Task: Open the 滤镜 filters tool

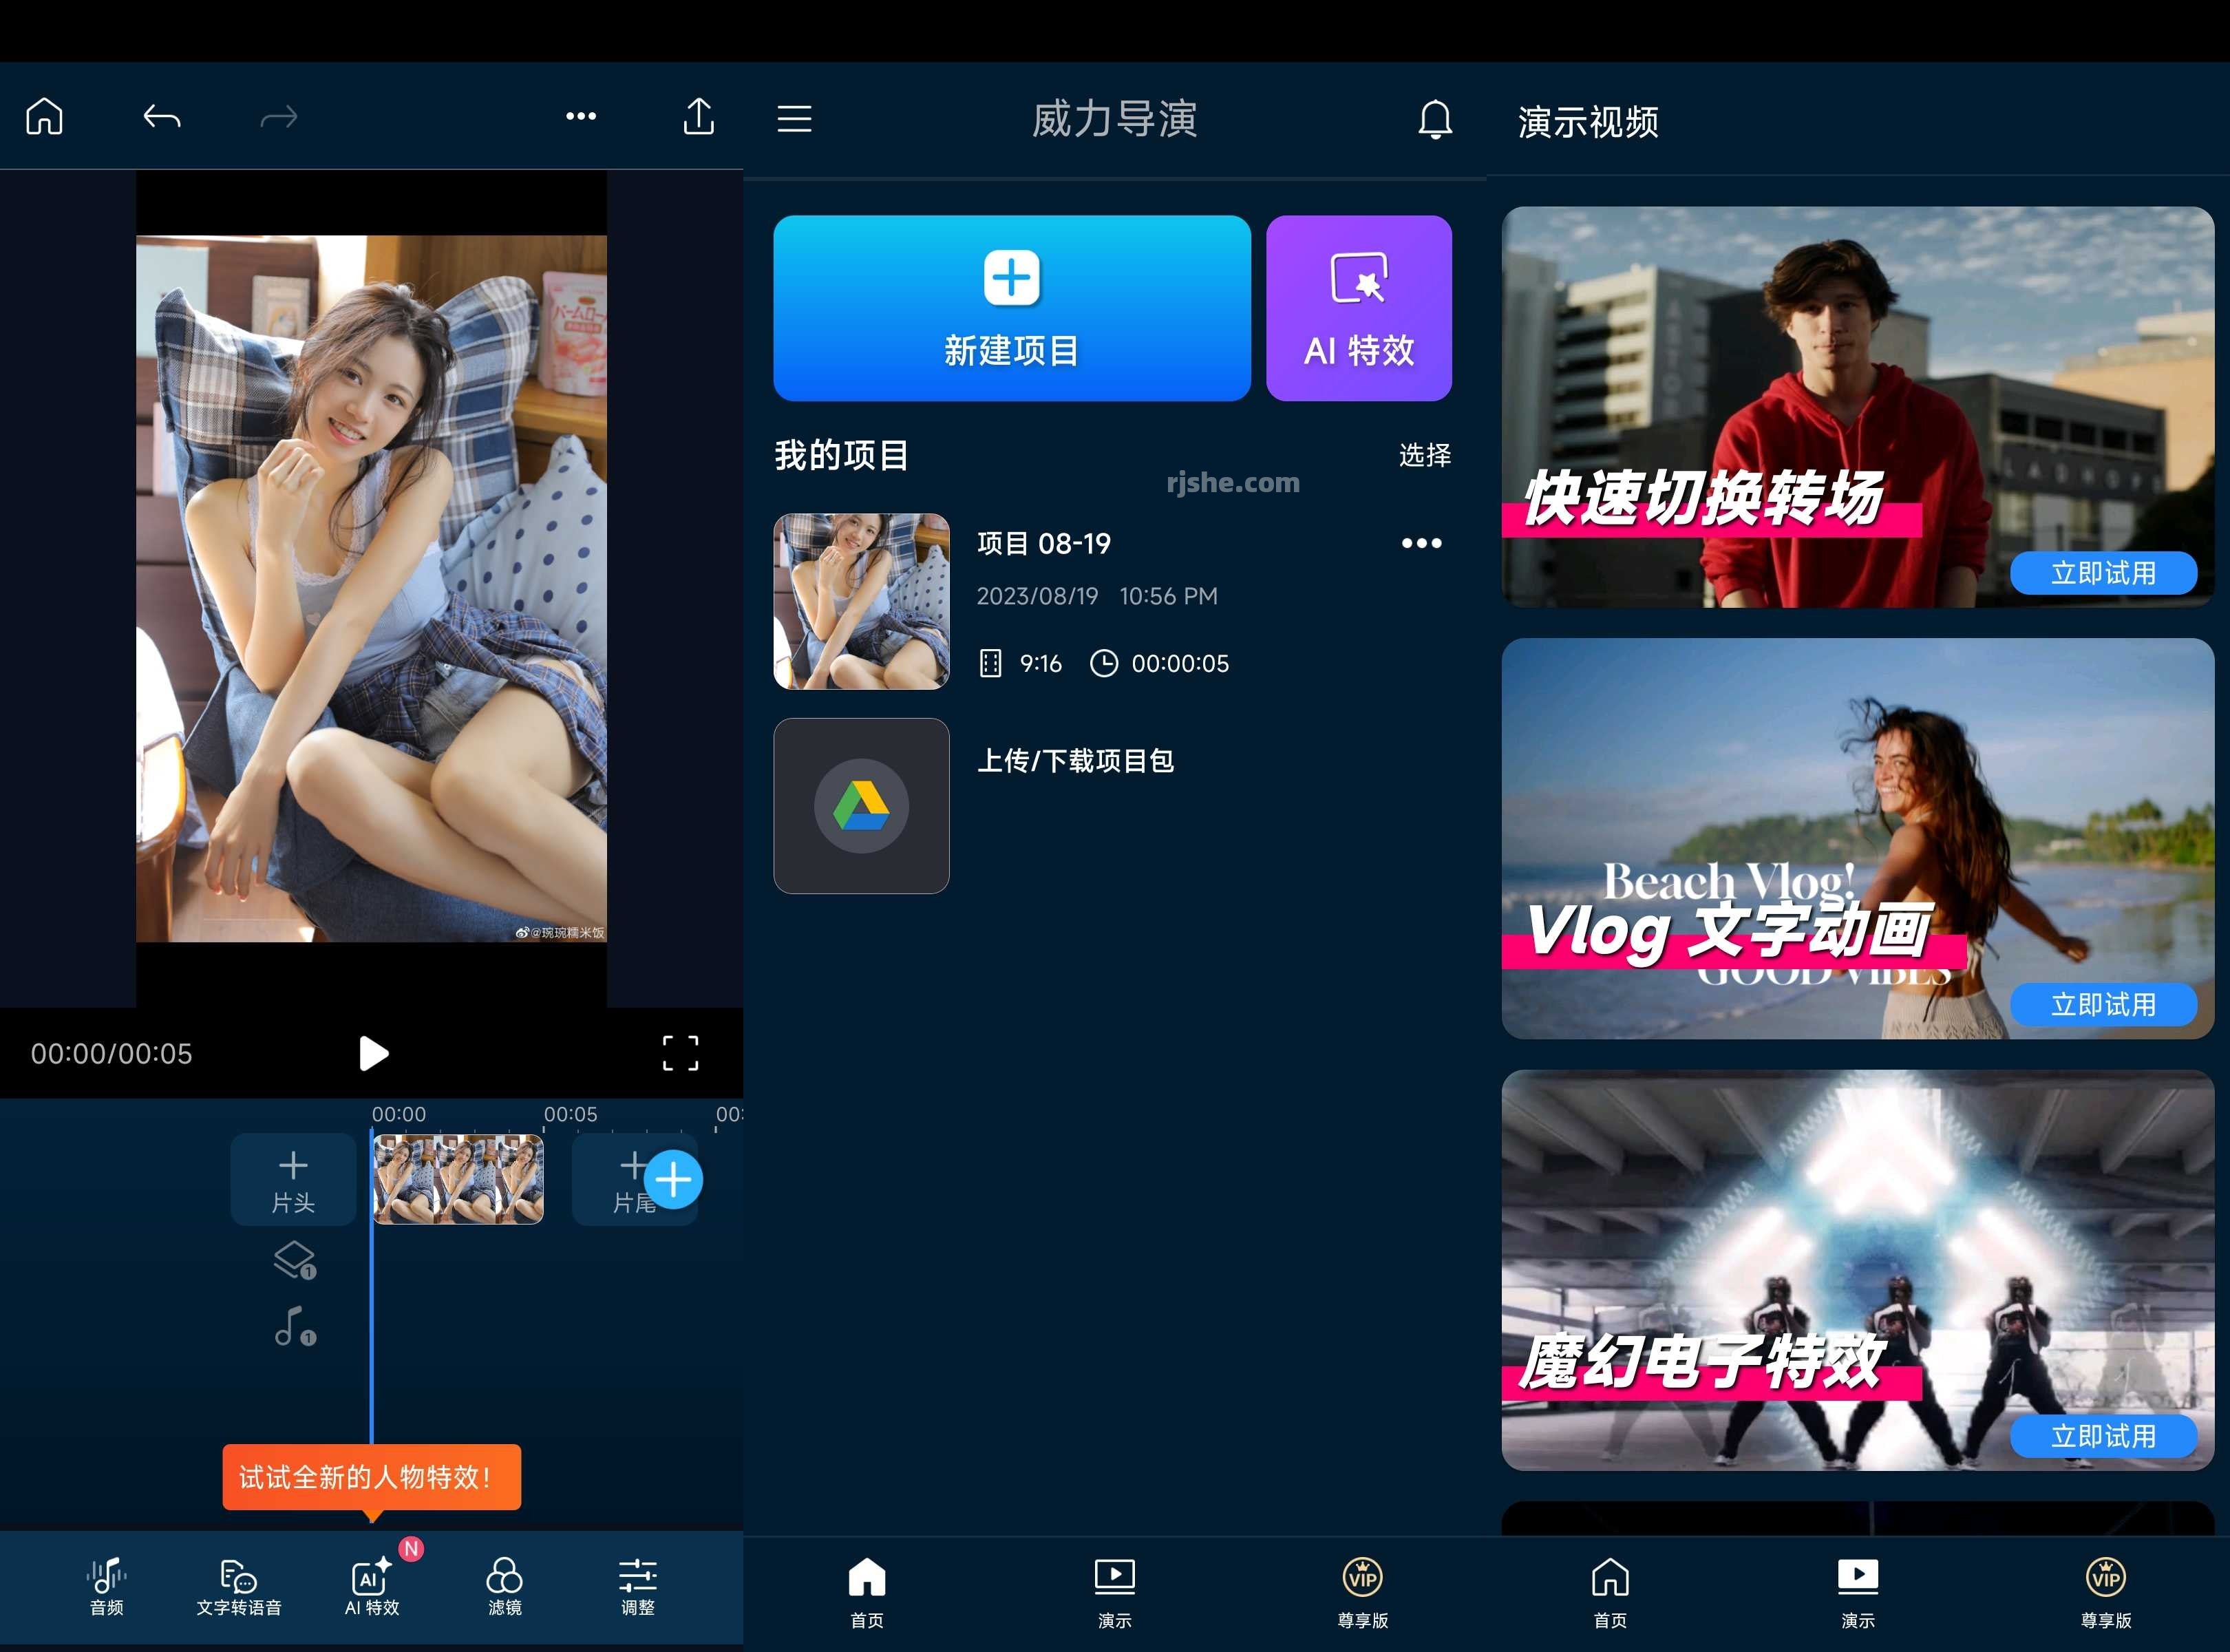Action: (x=504, y=1588)
